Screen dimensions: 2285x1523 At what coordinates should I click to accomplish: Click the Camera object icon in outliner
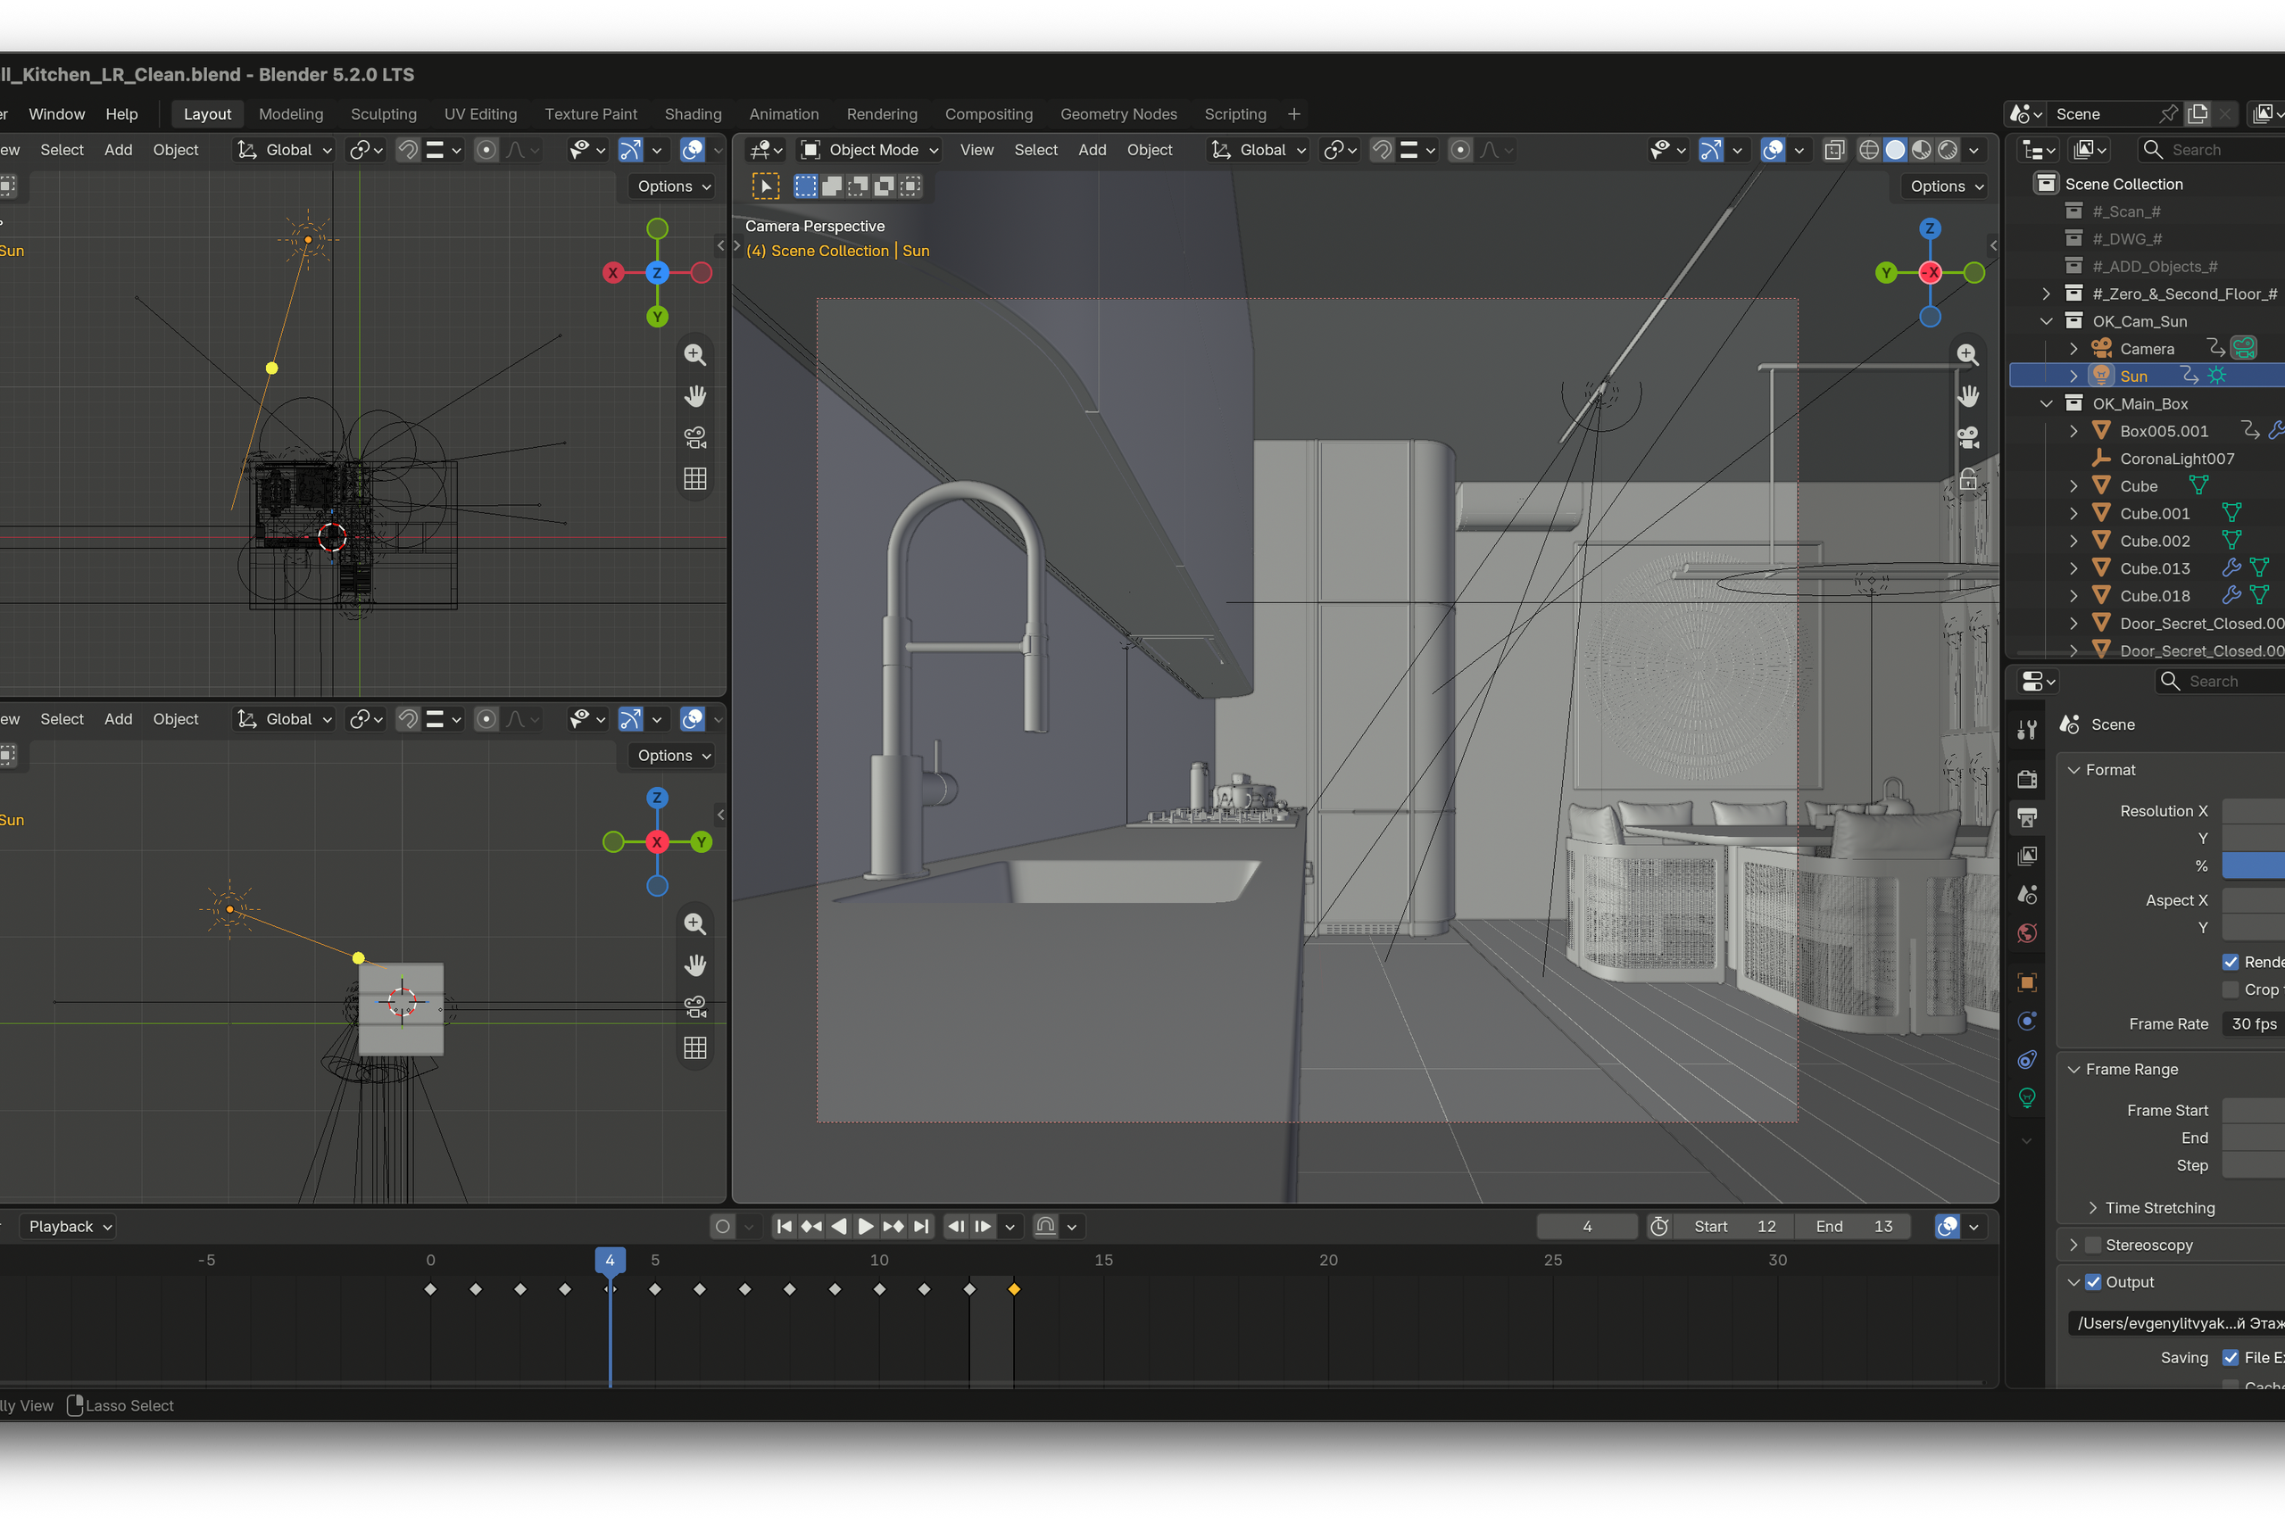pyautogui.click(x=2101, y=348)
